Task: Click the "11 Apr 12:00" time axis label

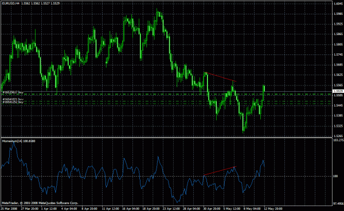Action: 111,209
